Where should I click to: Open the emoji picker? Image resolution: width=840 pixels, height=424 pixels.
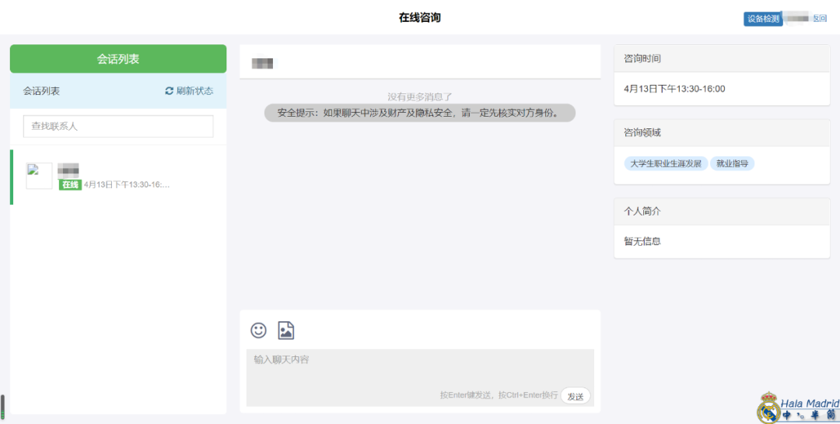click(x=258, y=331)
